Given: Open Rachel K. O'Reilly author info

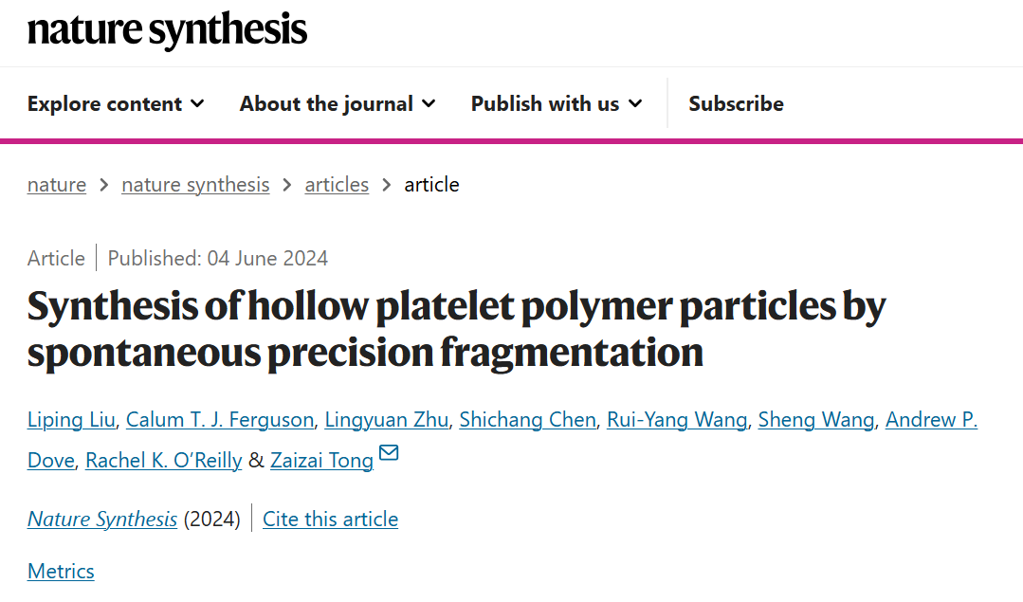Looking at the screenshot, I should click(x=163, y=461).
